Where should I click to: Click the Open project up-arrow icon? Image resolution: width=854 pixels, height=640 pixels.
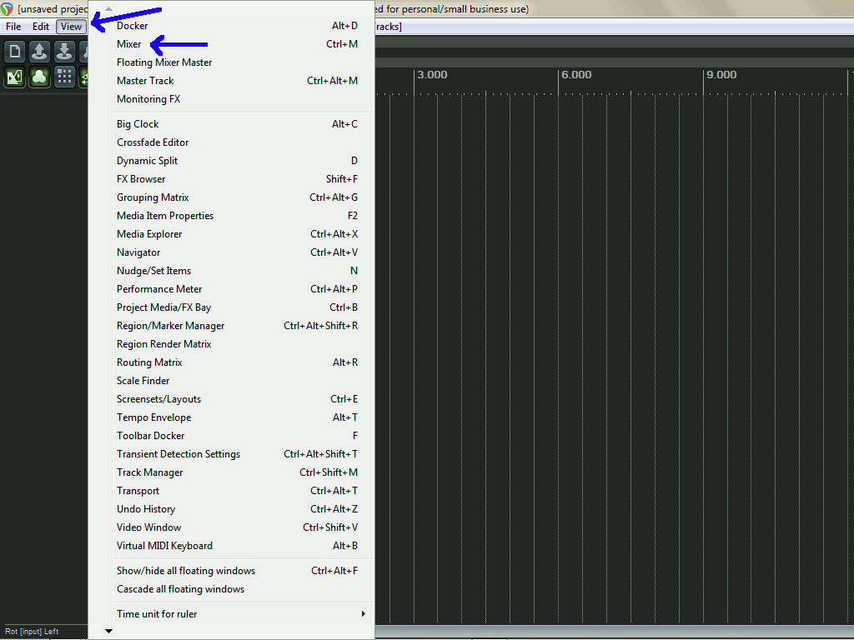tap(39, 52)
